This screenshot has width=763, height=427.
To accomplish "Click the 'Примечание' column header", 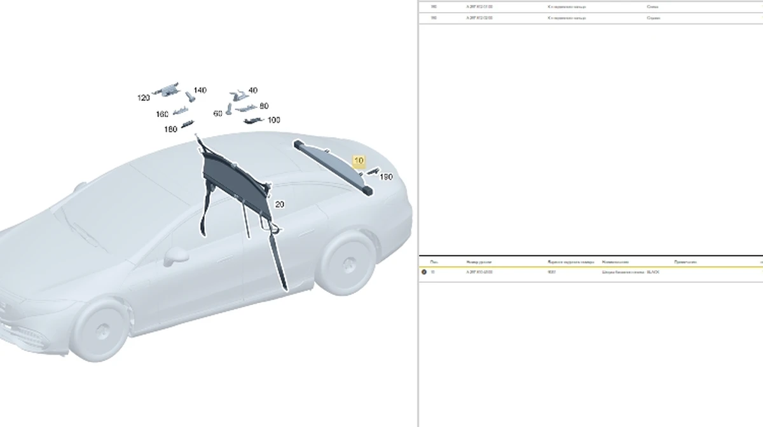I will coord(685,262).
